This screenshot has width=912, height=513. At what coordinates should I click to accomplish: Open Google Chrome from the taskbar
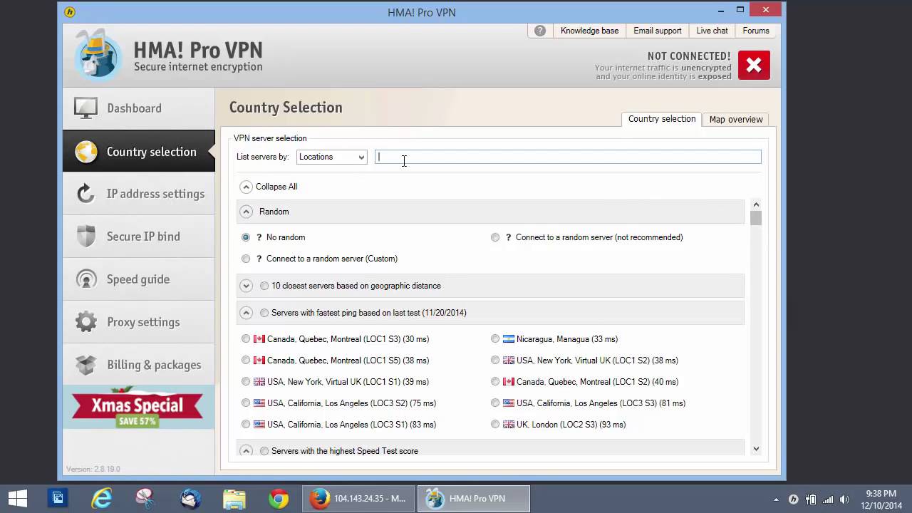(279, 498)
